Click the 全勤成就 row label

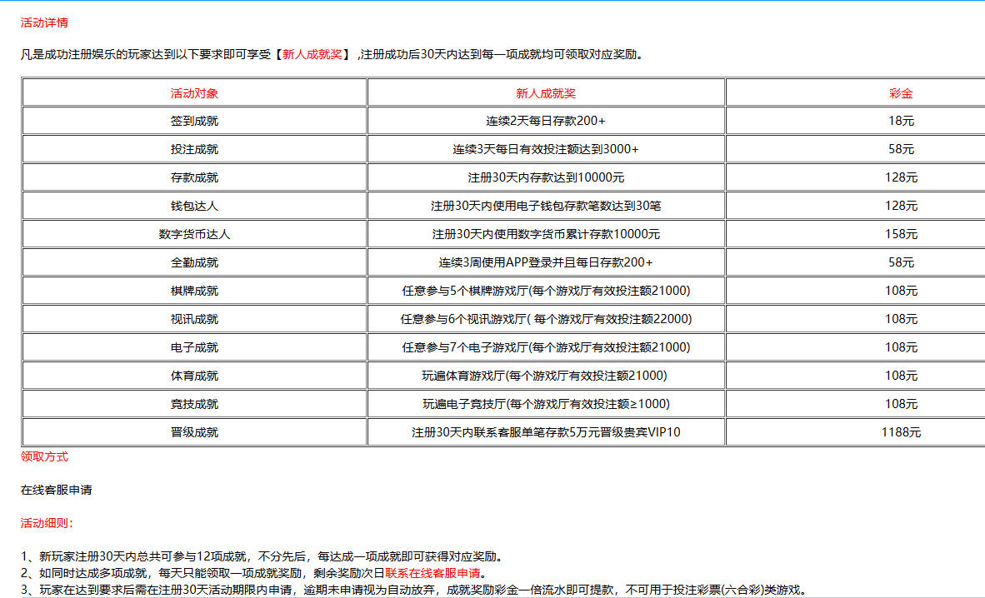pos(194,262)
